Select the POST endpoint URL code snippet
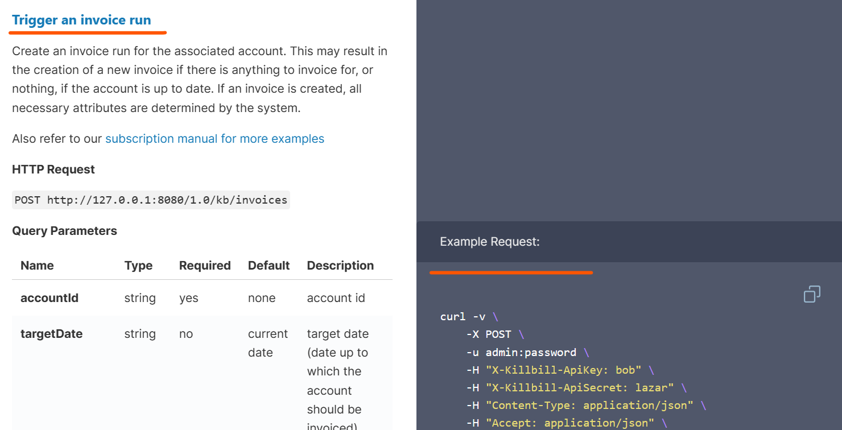 (151, 200)
